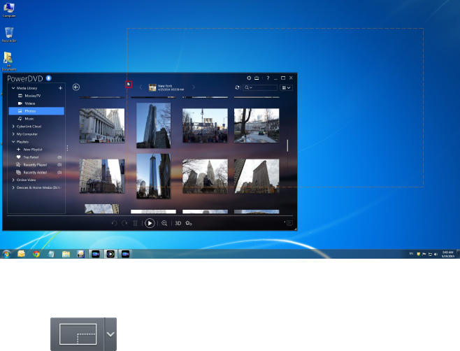Expand the My Computer section
This screenshot has height=351, width=460.
[13, 134]
